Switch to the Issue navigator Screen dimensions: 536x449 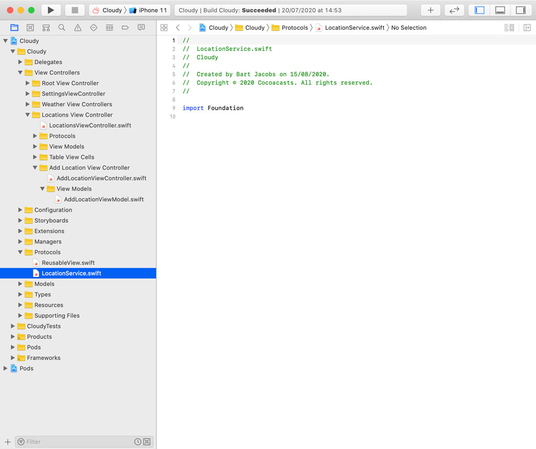[x=78, y=27]
